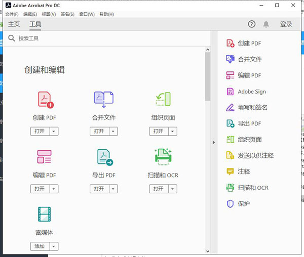Minimize the Acrobat window

[261, 5]
